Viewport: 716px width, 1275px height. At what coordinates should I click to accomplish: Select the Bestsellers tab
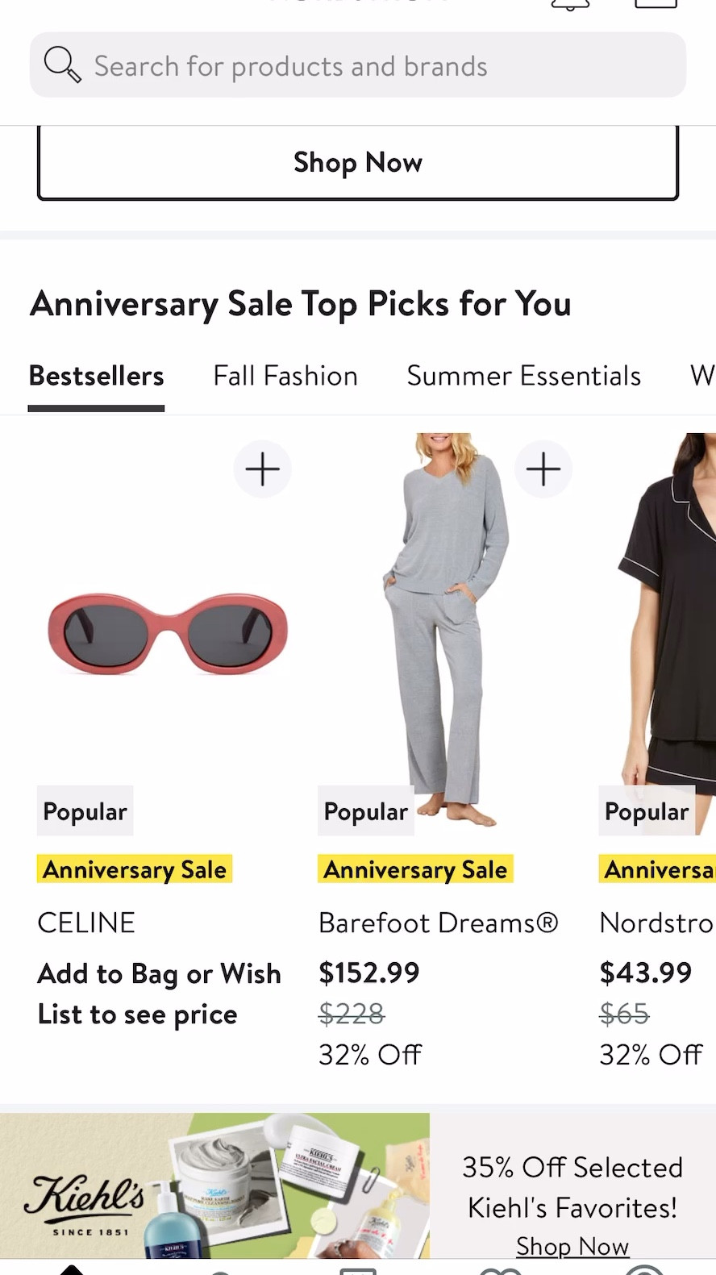pos(96,377)
